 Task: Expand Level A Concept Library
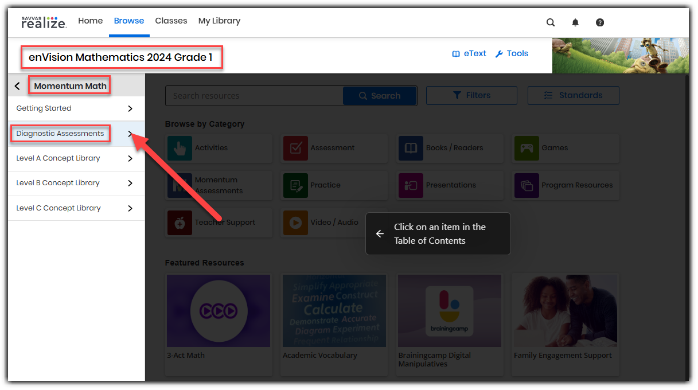(x=130, y=158)
